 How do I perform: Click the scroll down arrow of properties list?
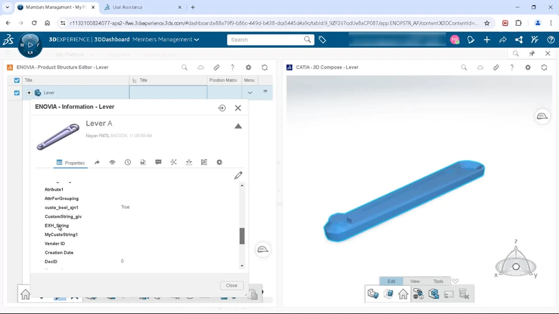(242, 266)
